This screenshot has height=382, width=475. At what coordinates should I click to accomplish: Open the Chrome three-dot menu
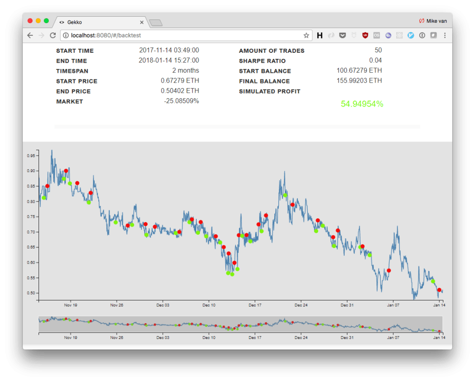click(x=445, y=35)
